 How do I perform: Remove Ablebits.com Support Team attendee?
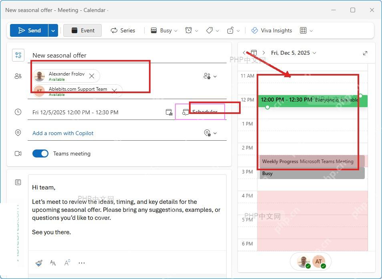tap(114, 91)
